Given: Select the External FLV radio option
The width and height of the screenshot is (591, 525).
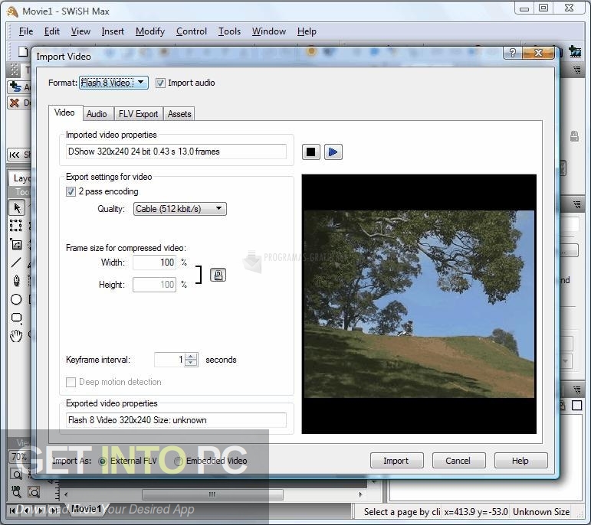Looking at the screenshot, I should (102, 461).
